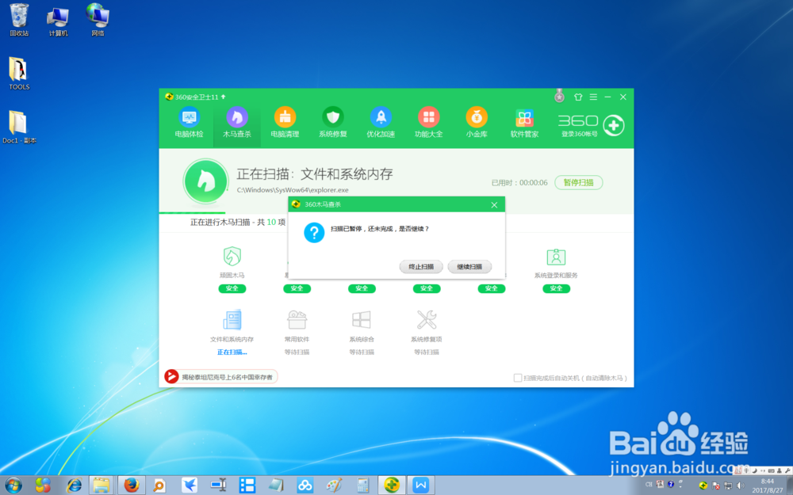Click the volume speaker tray icon
793x495 pixels.
(740, 485)
